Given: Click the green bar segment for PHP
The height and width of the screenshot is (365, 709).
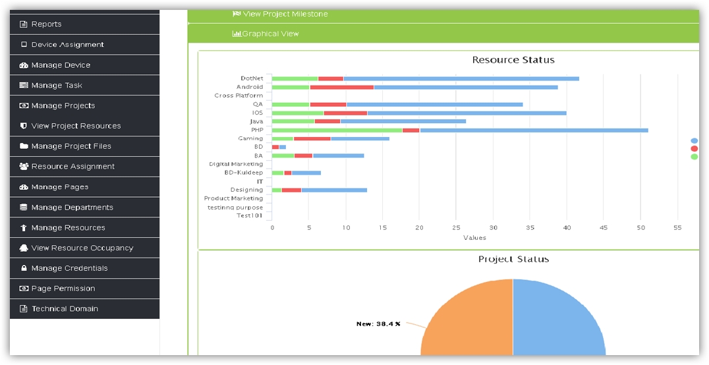Looking at the screenshot, I should click(337, 130).
